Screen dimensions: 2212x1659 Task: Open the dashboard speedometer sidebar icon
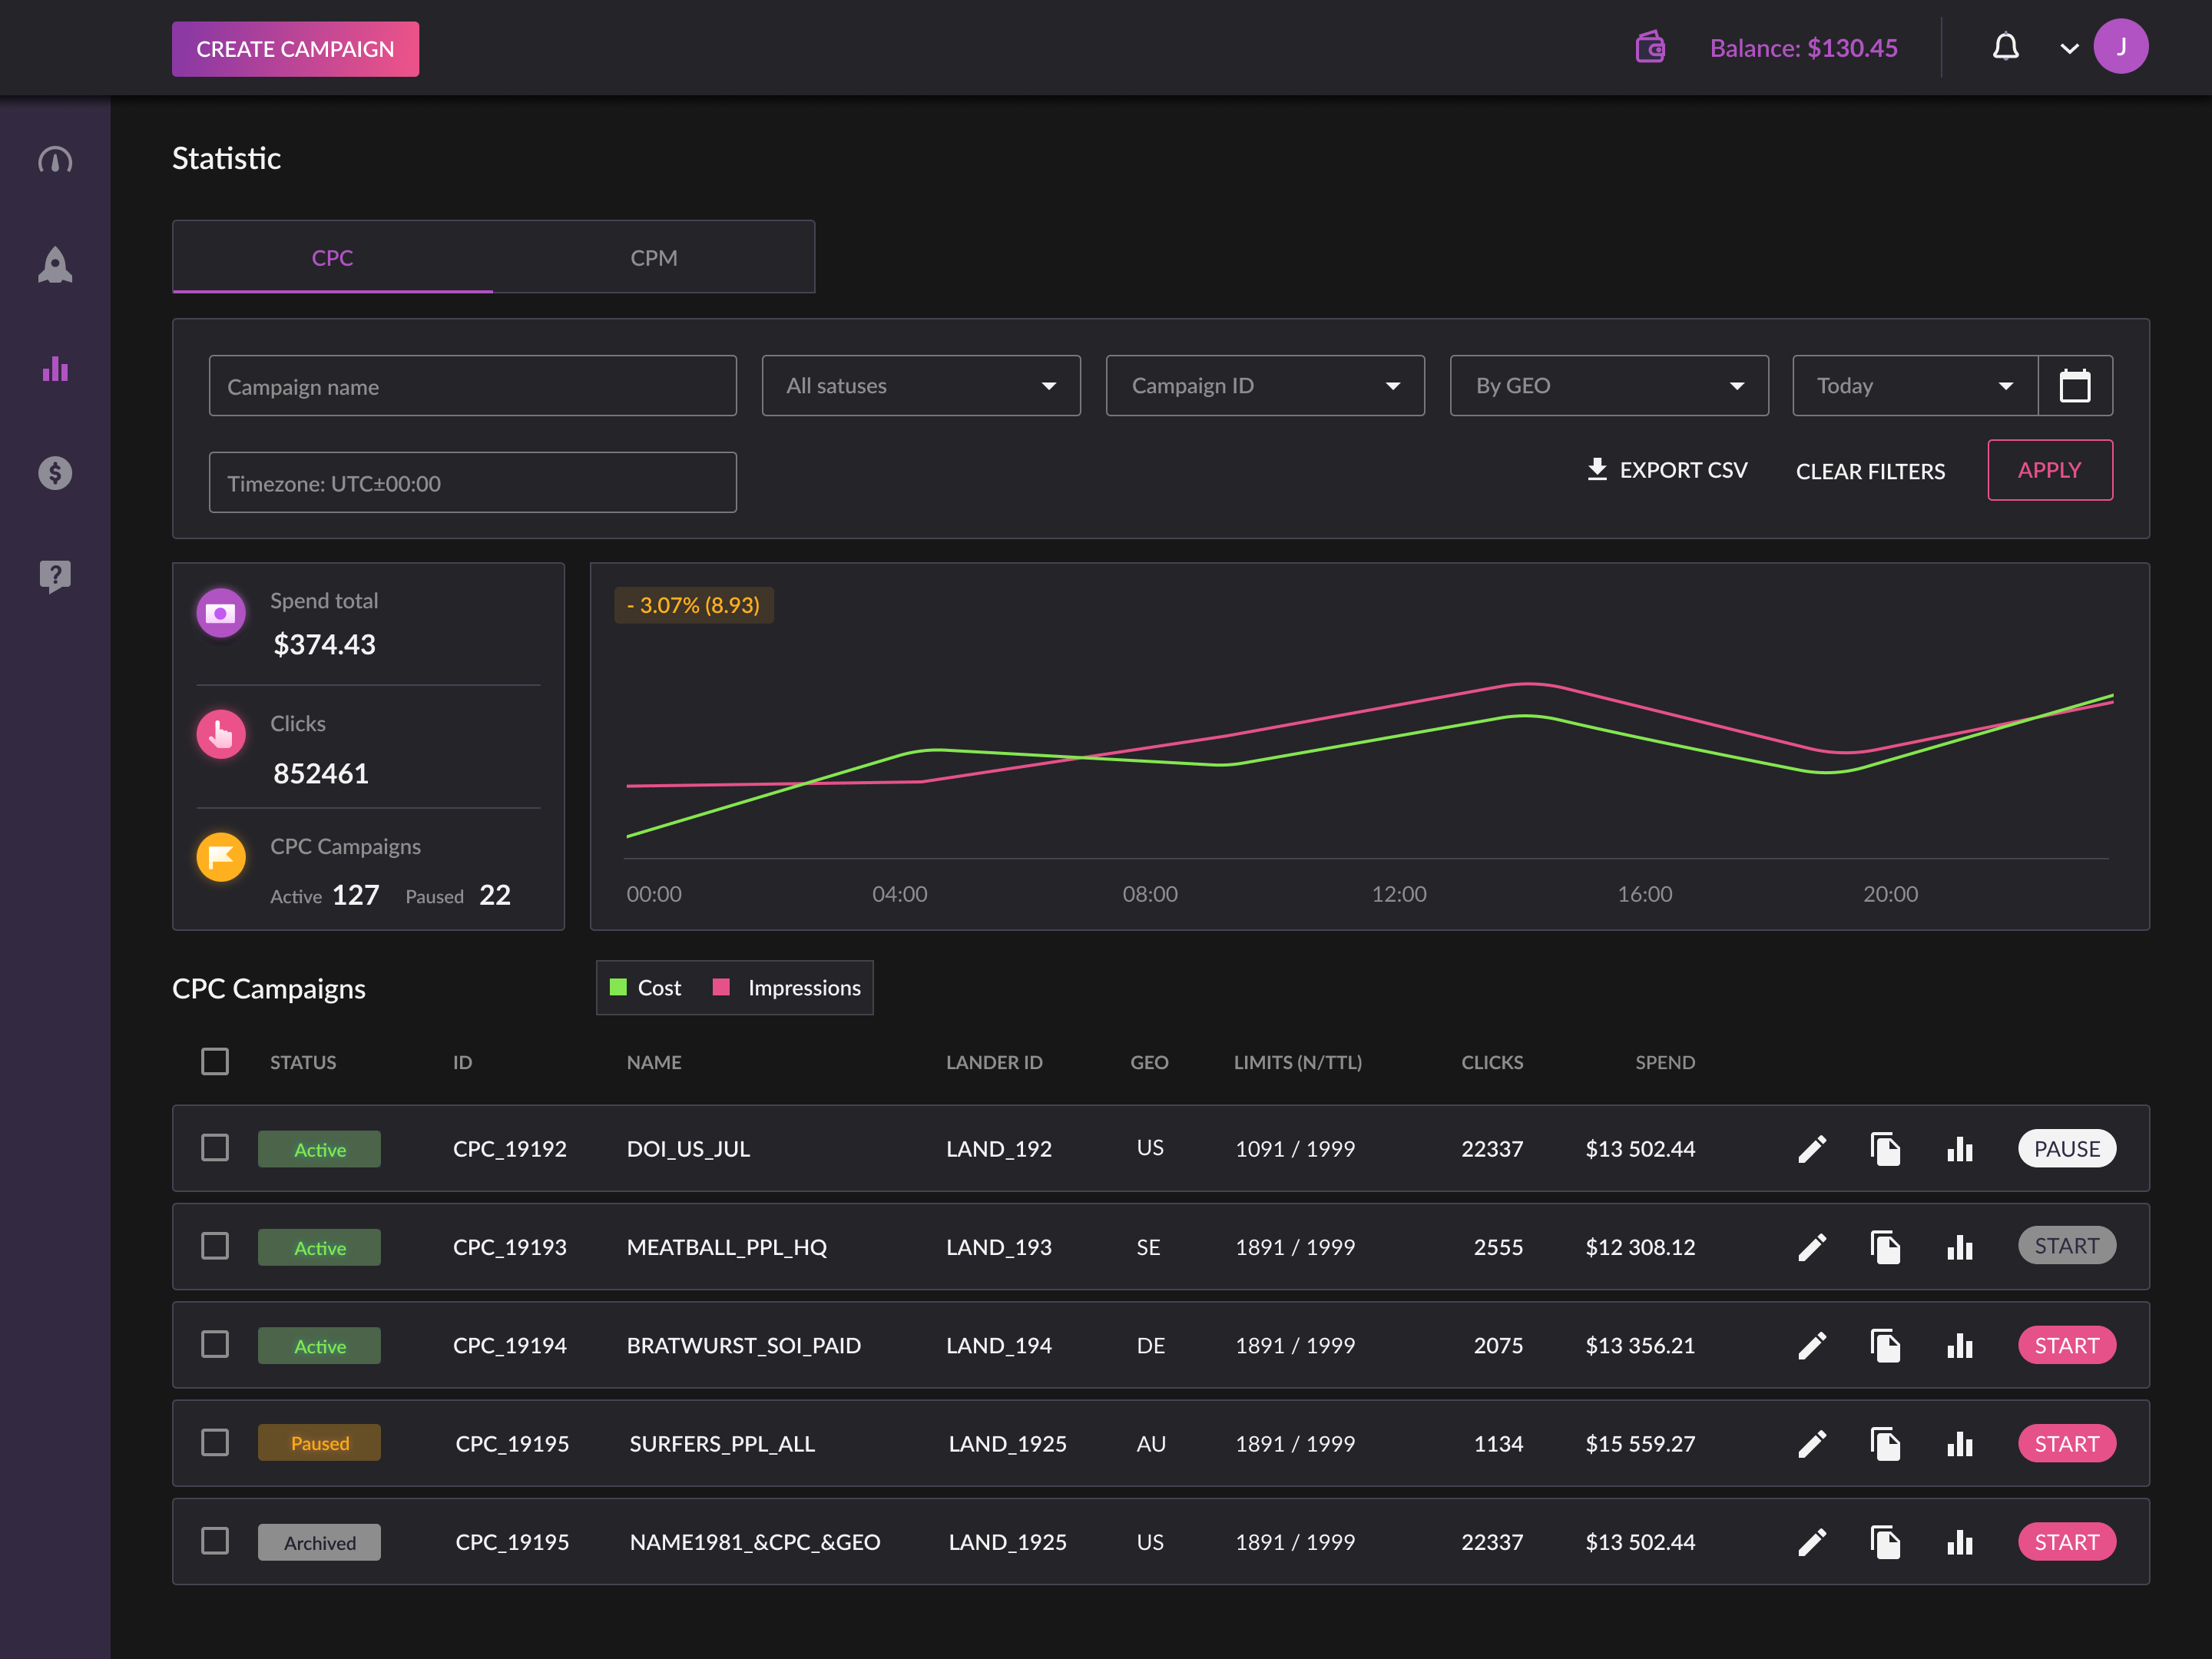[55, 160]
